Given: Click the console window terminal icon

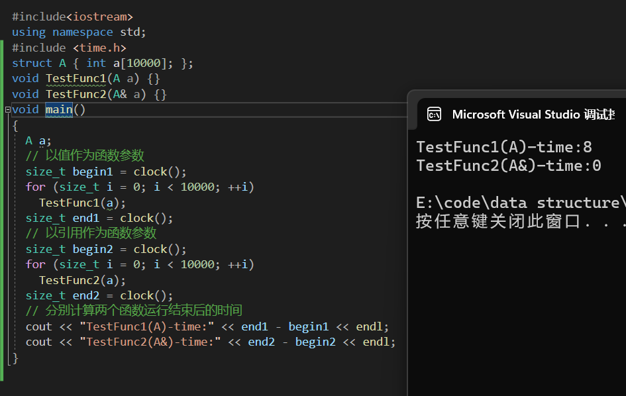Looking at the screenshot, I should [x=434, y=115].
